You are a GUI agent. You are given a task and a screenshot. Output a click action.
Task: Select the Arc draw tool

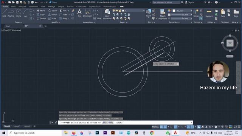point(26,13)
